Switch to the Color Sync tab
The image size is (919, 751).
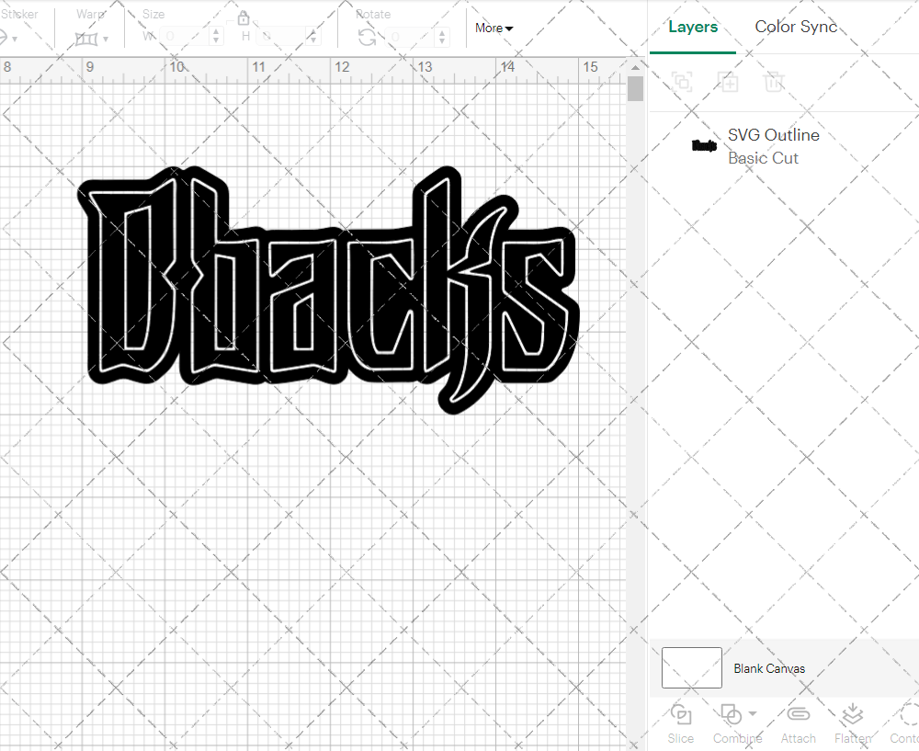pos(796,27)
